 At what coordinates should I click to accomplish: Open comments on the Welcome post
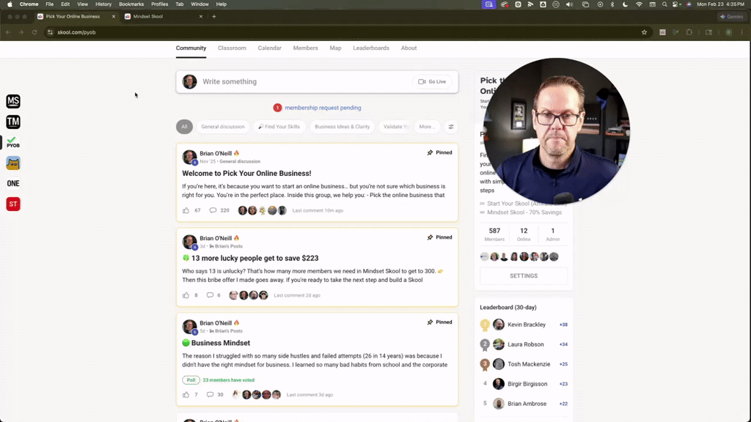(x=213, y=210)
